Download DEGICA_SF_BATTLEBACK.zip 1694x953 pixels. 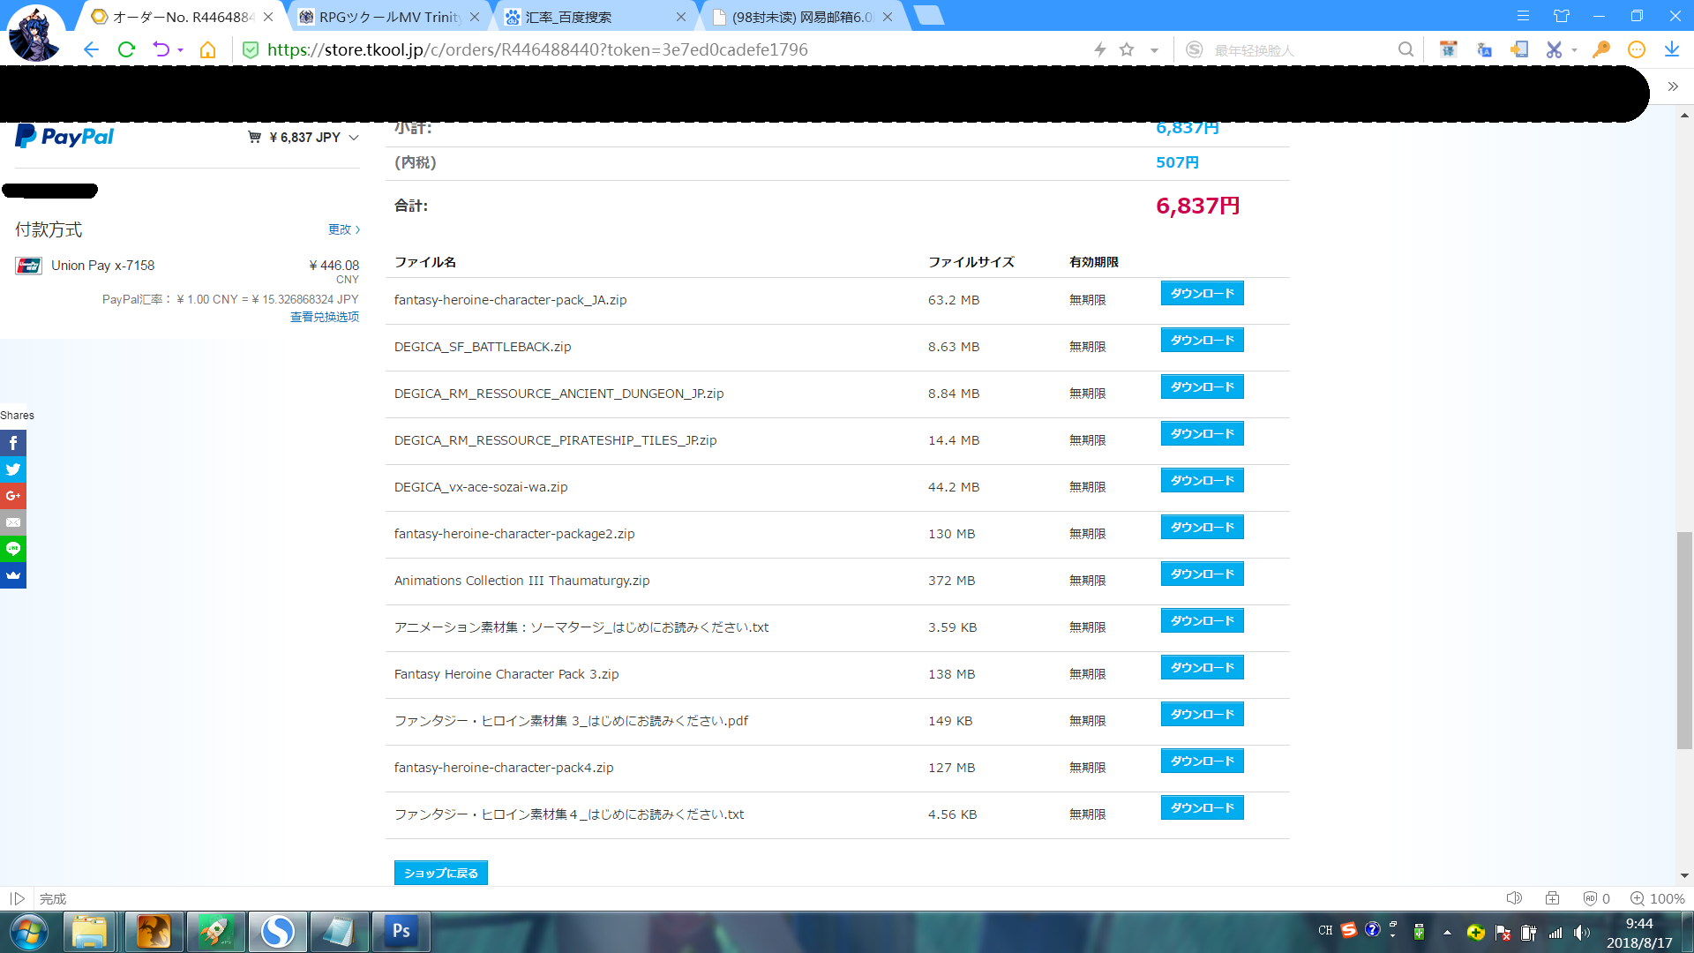(1202, 341)
